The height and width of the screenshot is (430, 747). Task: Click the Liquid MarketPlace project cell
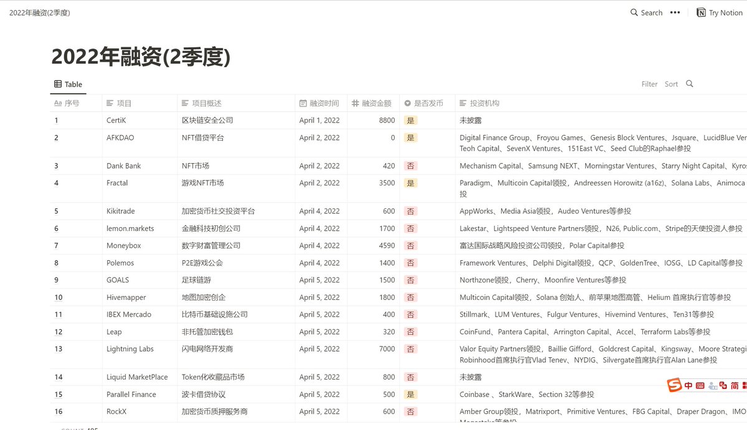[x=139, y=376]
